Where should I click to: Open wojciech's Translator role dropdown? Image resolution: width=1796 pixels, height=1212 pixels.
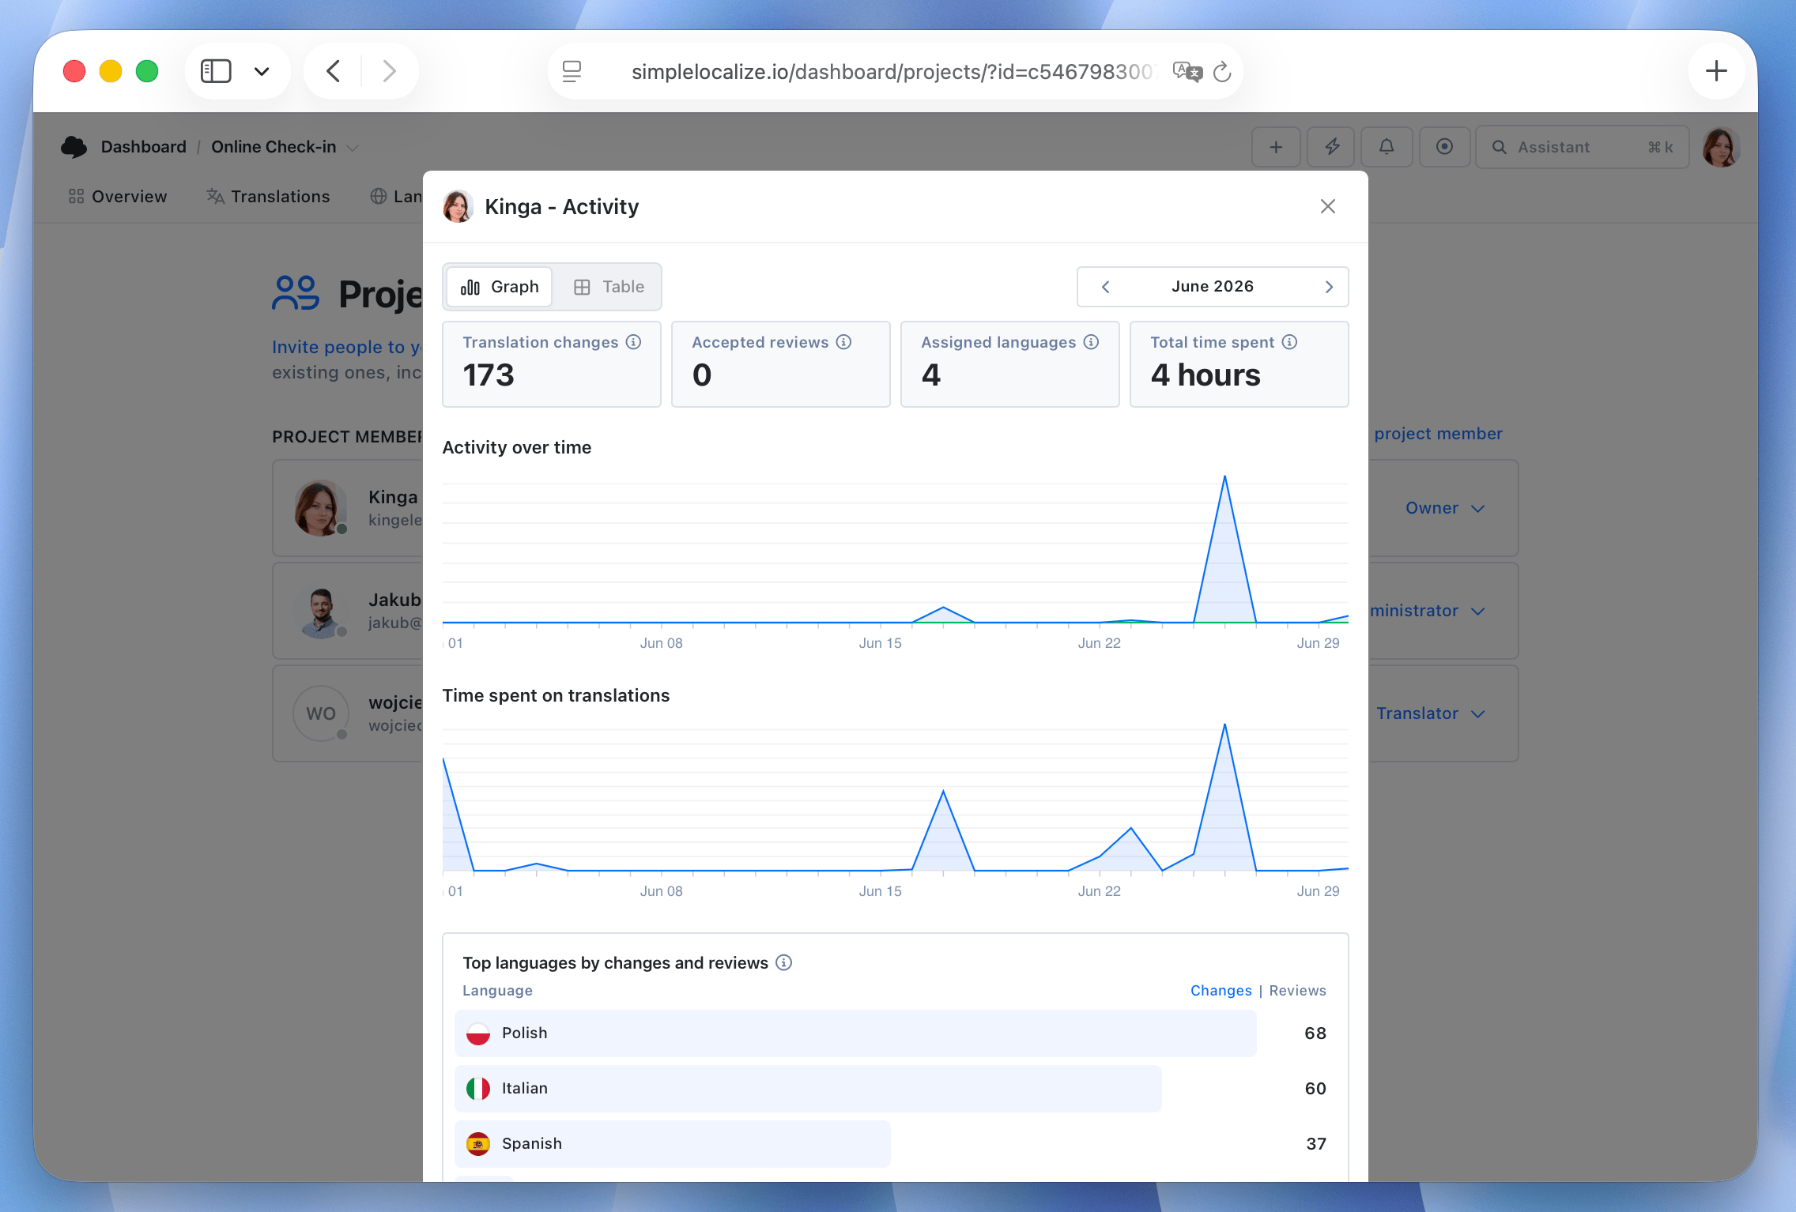pos(1431,713)
